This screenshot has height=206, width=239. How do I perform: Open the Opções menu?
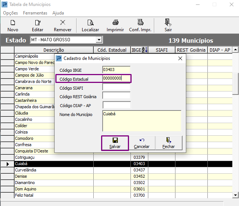tap(10, 13)
